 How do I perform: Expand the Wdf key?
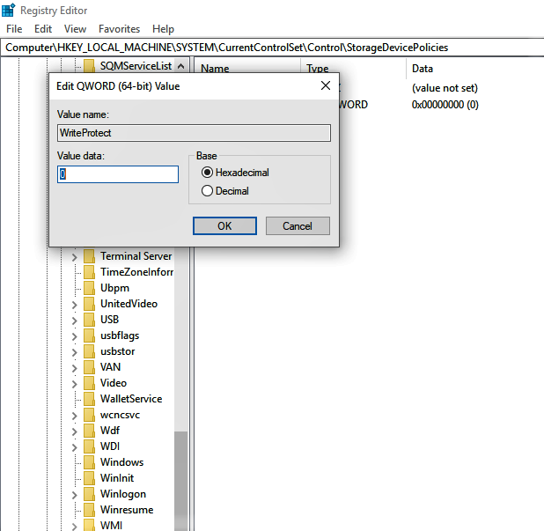tap(75, 431)
